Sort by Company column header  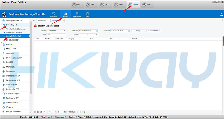[x=71, y=39]
